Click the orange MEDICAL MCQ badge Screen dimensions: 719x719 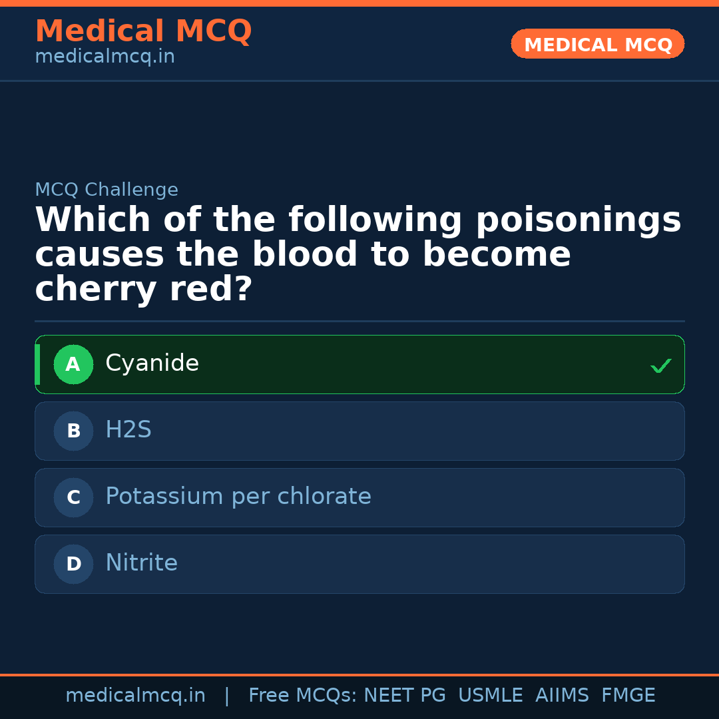(597, 44)
